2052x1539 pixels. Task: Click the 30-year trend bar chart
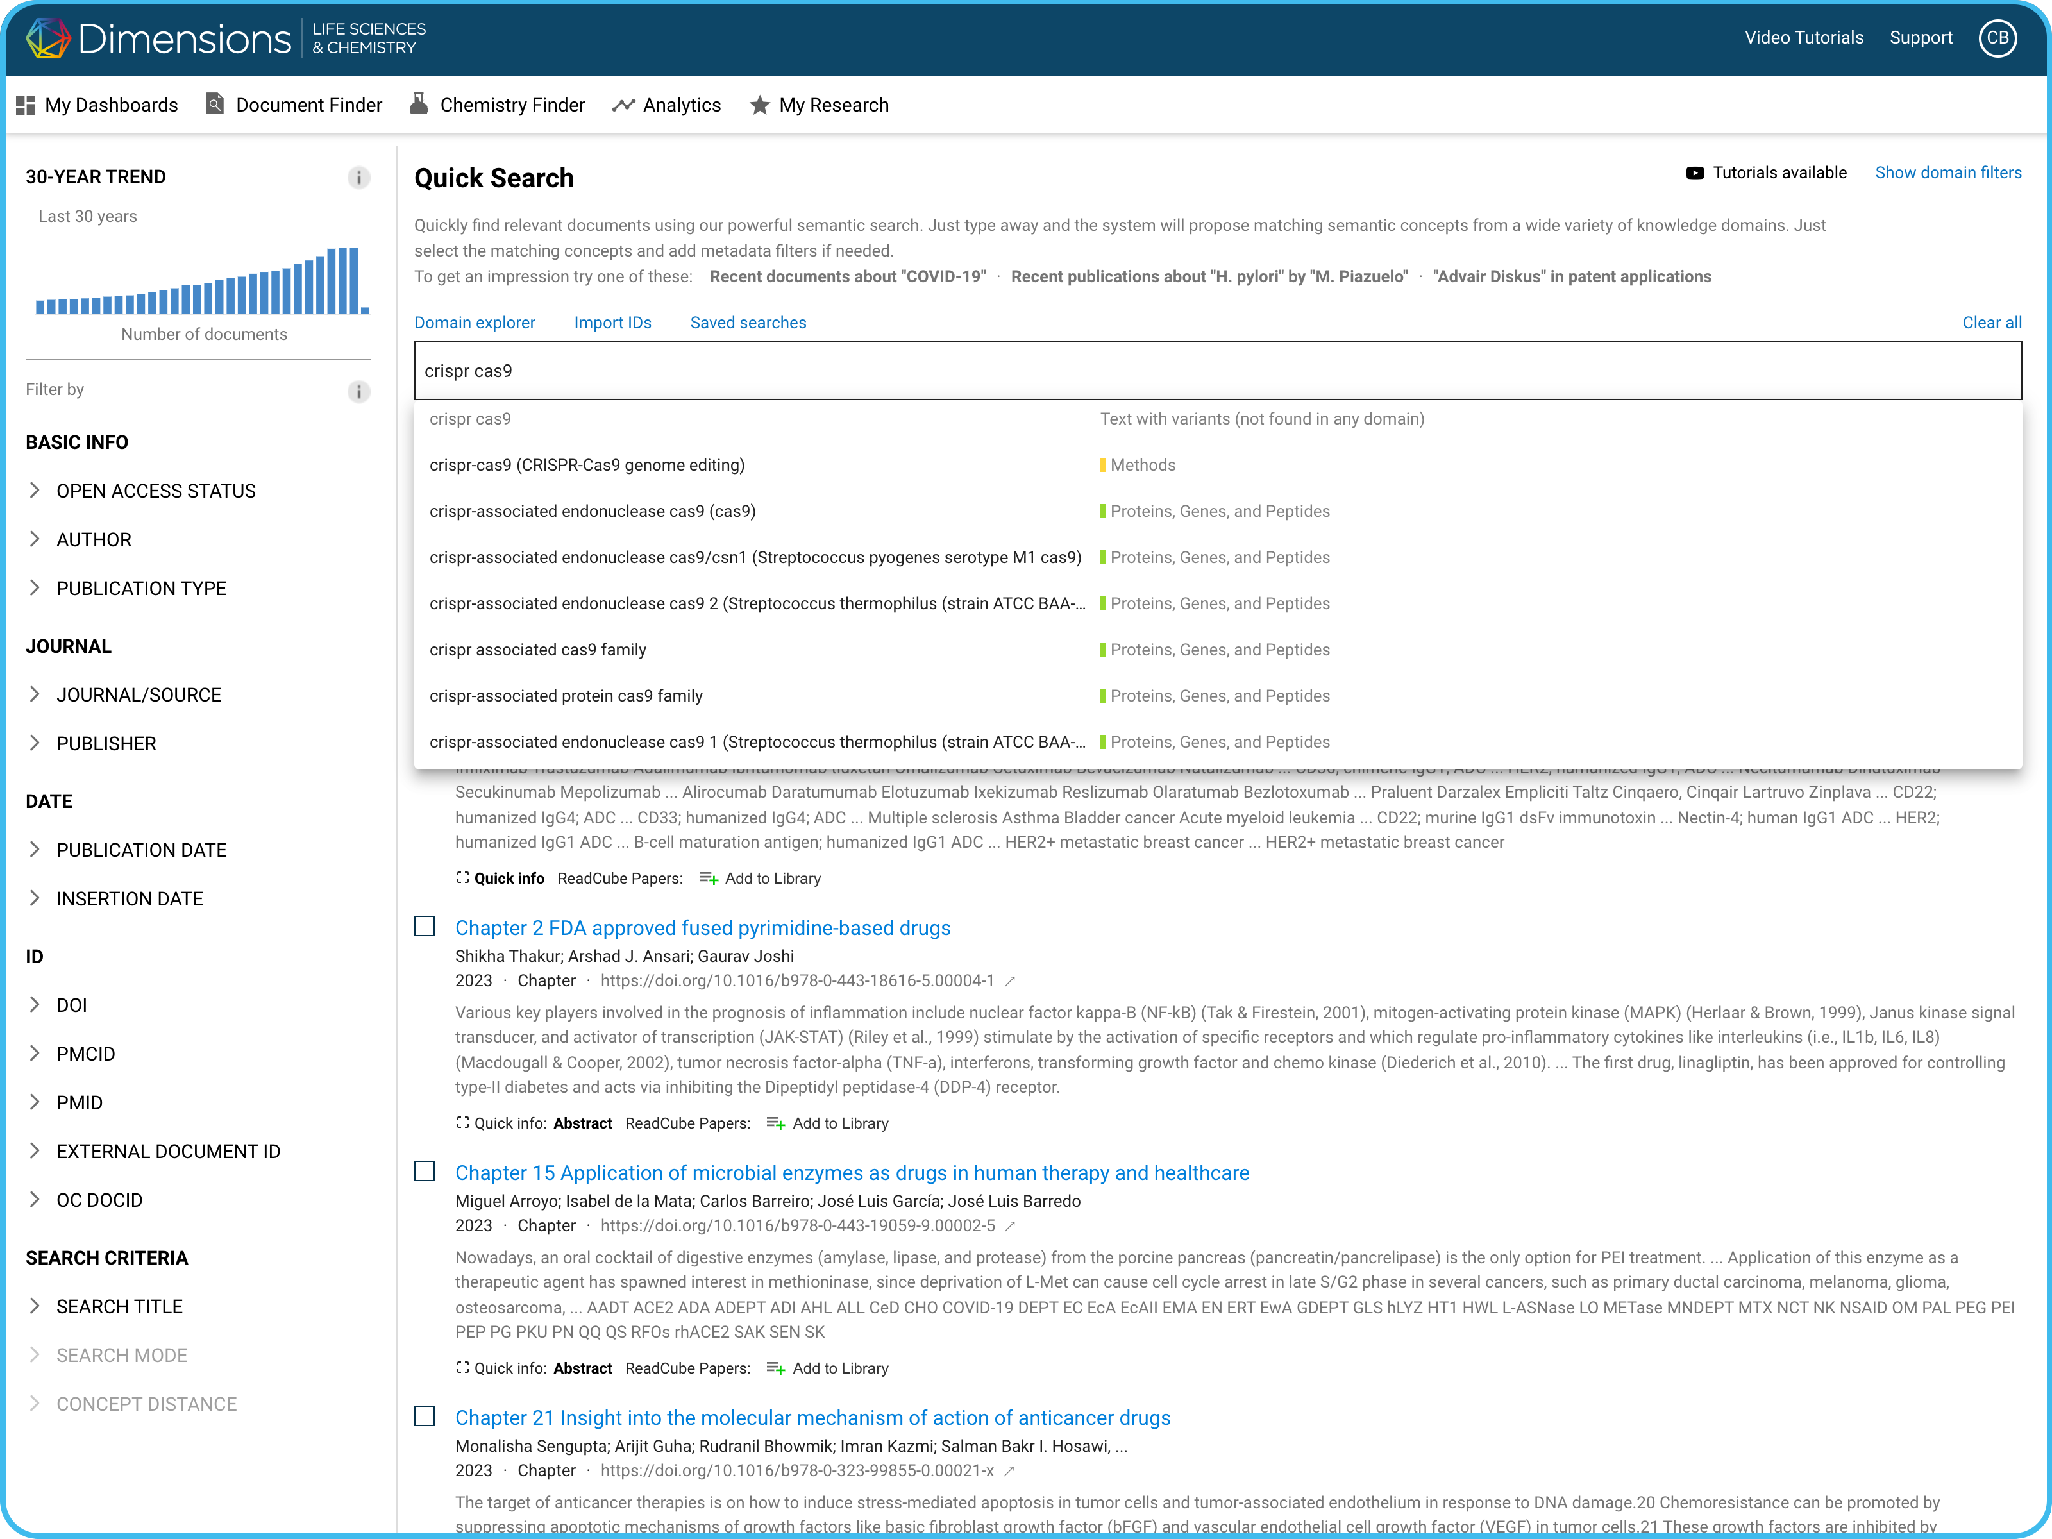click(x=202, y=281)
